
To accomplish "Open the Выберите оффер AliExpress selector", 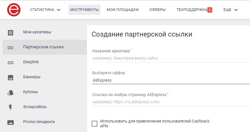I will click(171, 80).
